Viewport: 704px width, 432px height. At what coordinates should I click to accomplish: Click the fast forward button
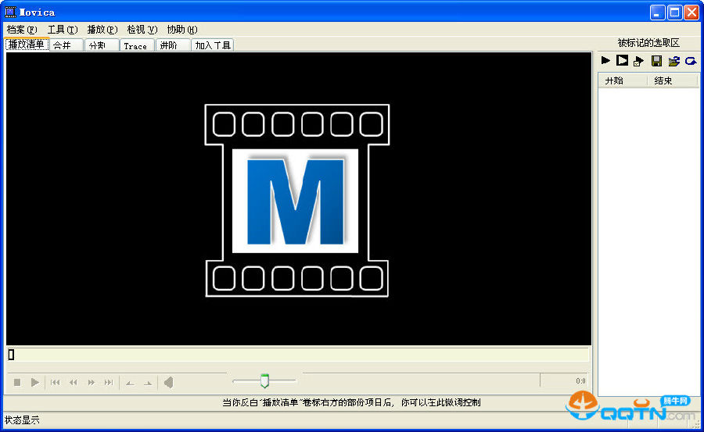[92, 382]
